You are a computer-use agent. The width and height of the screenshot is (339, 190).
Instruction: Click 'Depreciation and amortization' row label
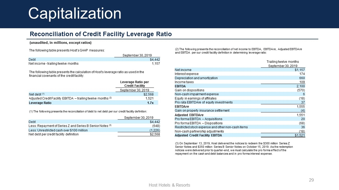click(x=196, y=78)
